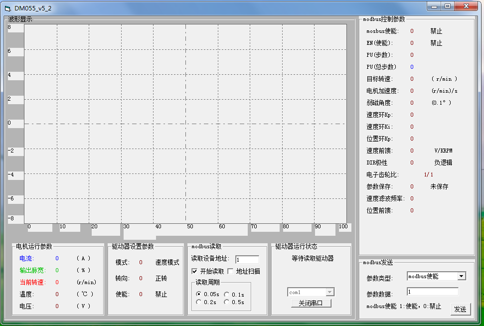This screenshot has width=484, height=326.
Task: Click the 负逻辑 value text
Action: (443, 163)
